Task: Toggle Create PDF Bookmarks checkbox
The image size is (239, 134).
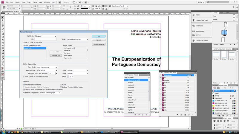Action: [x=24, y=85]
